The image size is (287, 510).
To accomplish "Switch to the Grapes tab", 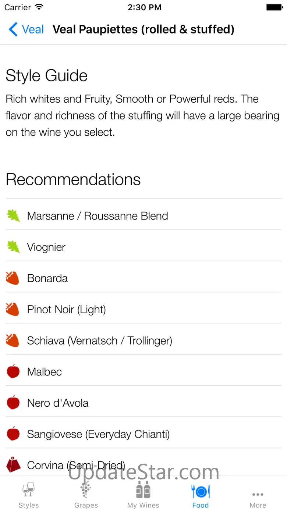I will [86, 495].
